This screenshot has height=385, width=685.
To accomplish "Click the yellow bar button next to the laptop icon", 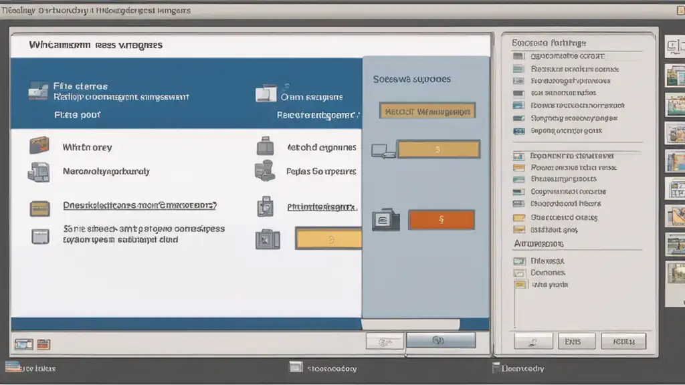I will [438, 149].
